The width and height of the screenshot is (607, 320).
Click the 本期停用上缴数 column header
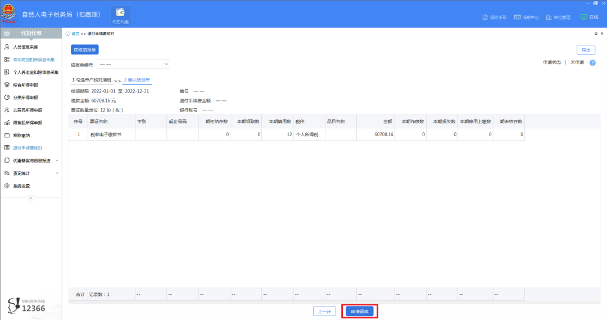(476, 121)
